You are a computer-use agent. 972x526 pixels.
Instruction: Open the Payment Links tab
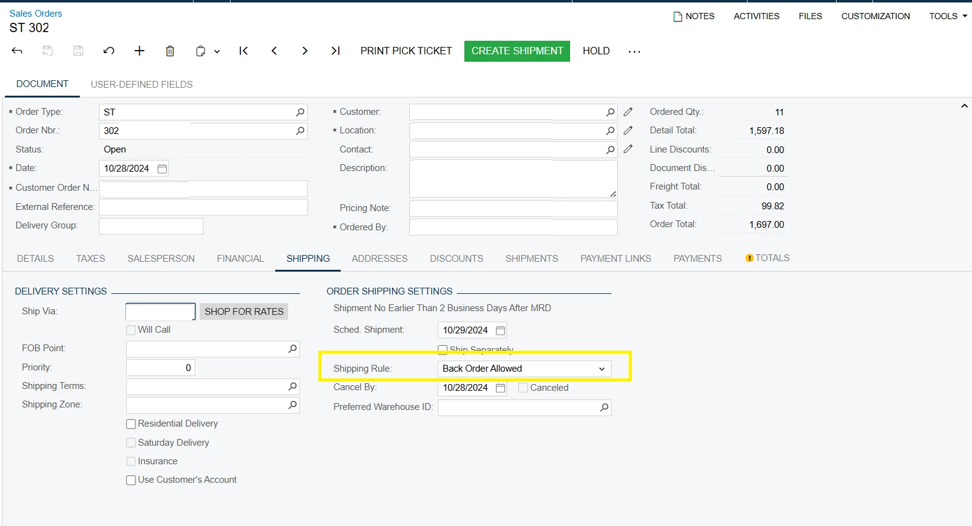point(616,259)
